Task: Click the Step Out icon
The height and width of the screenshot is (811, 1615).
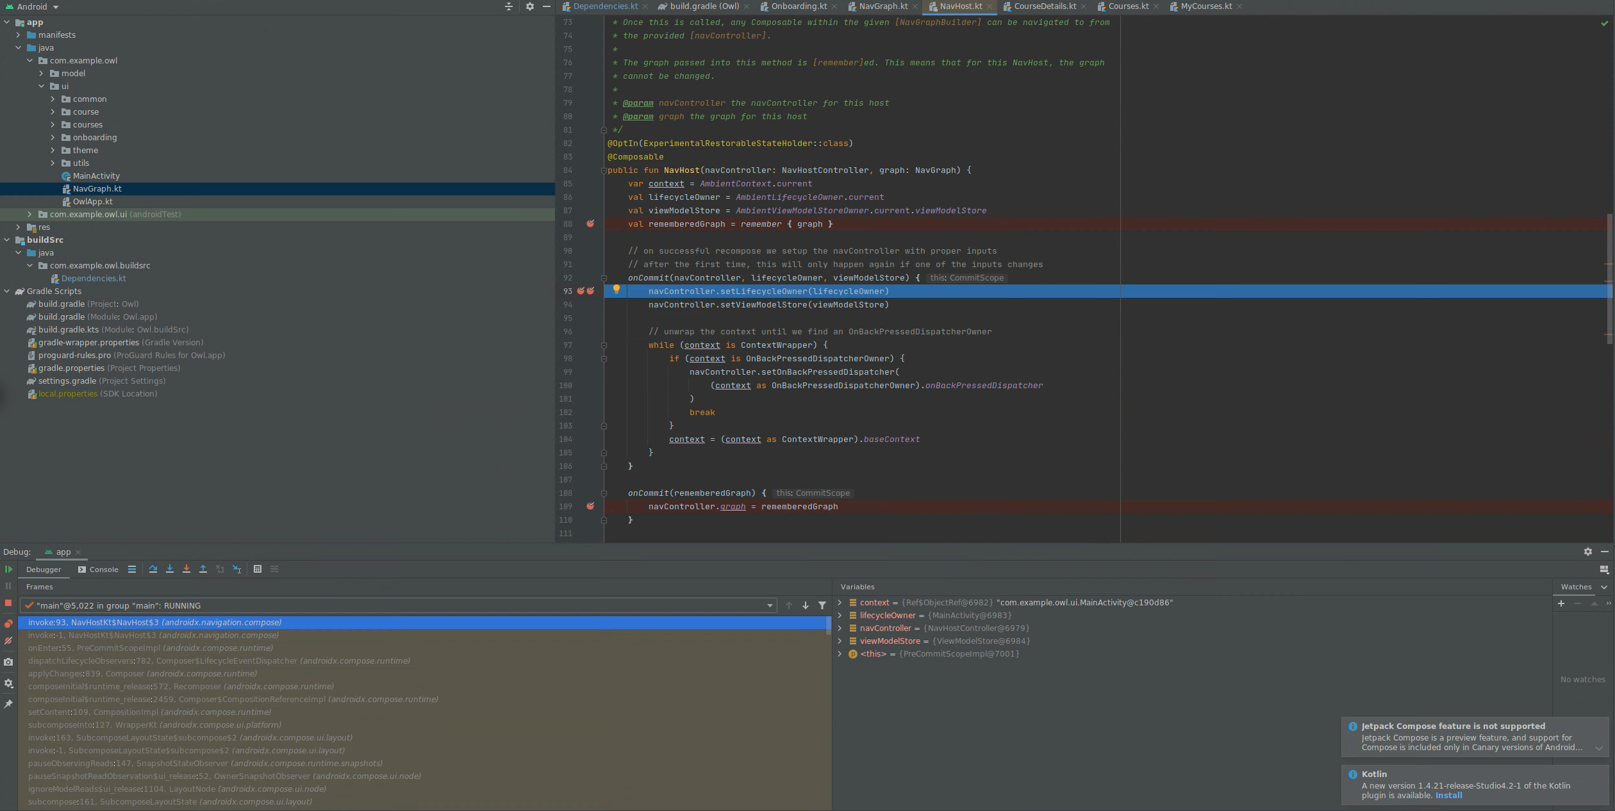Action: tap(203, 569)
